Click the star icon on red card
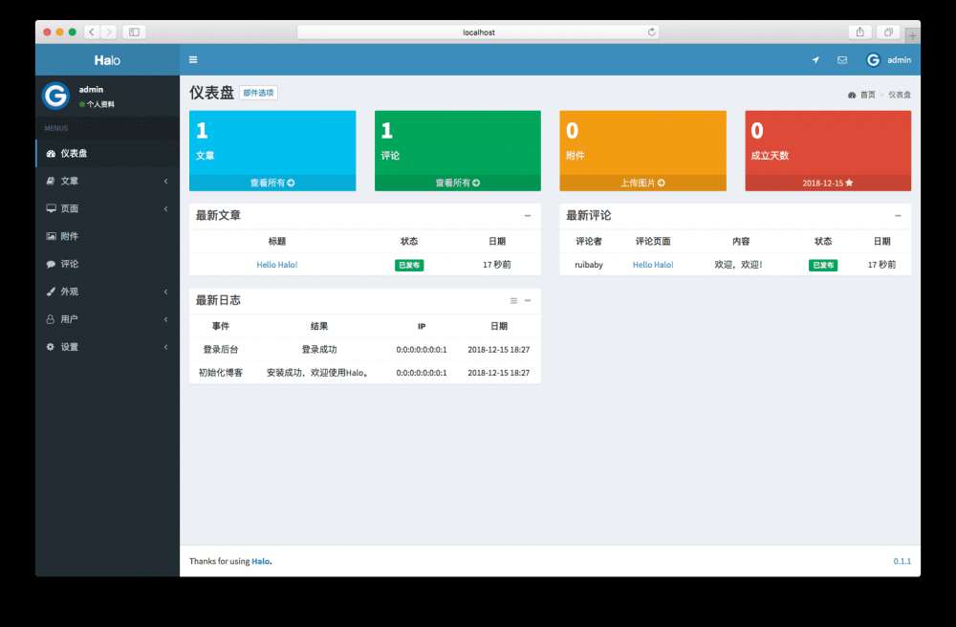This screenshot has width=956, height=627. [x=849, y=183]
